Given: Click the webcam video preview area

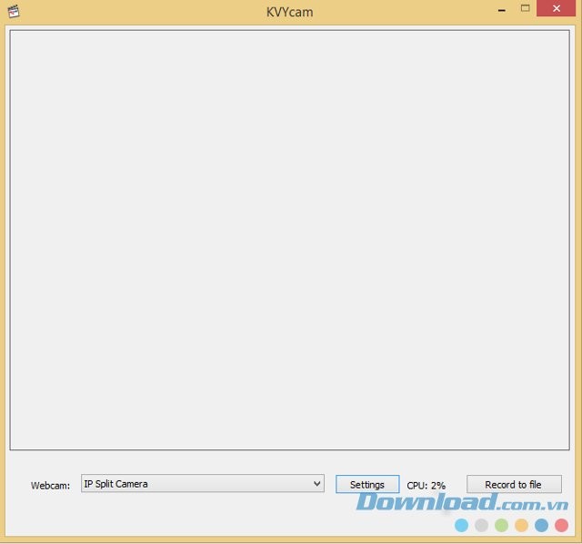Looking at the screenshot, I should coord(289,239).
